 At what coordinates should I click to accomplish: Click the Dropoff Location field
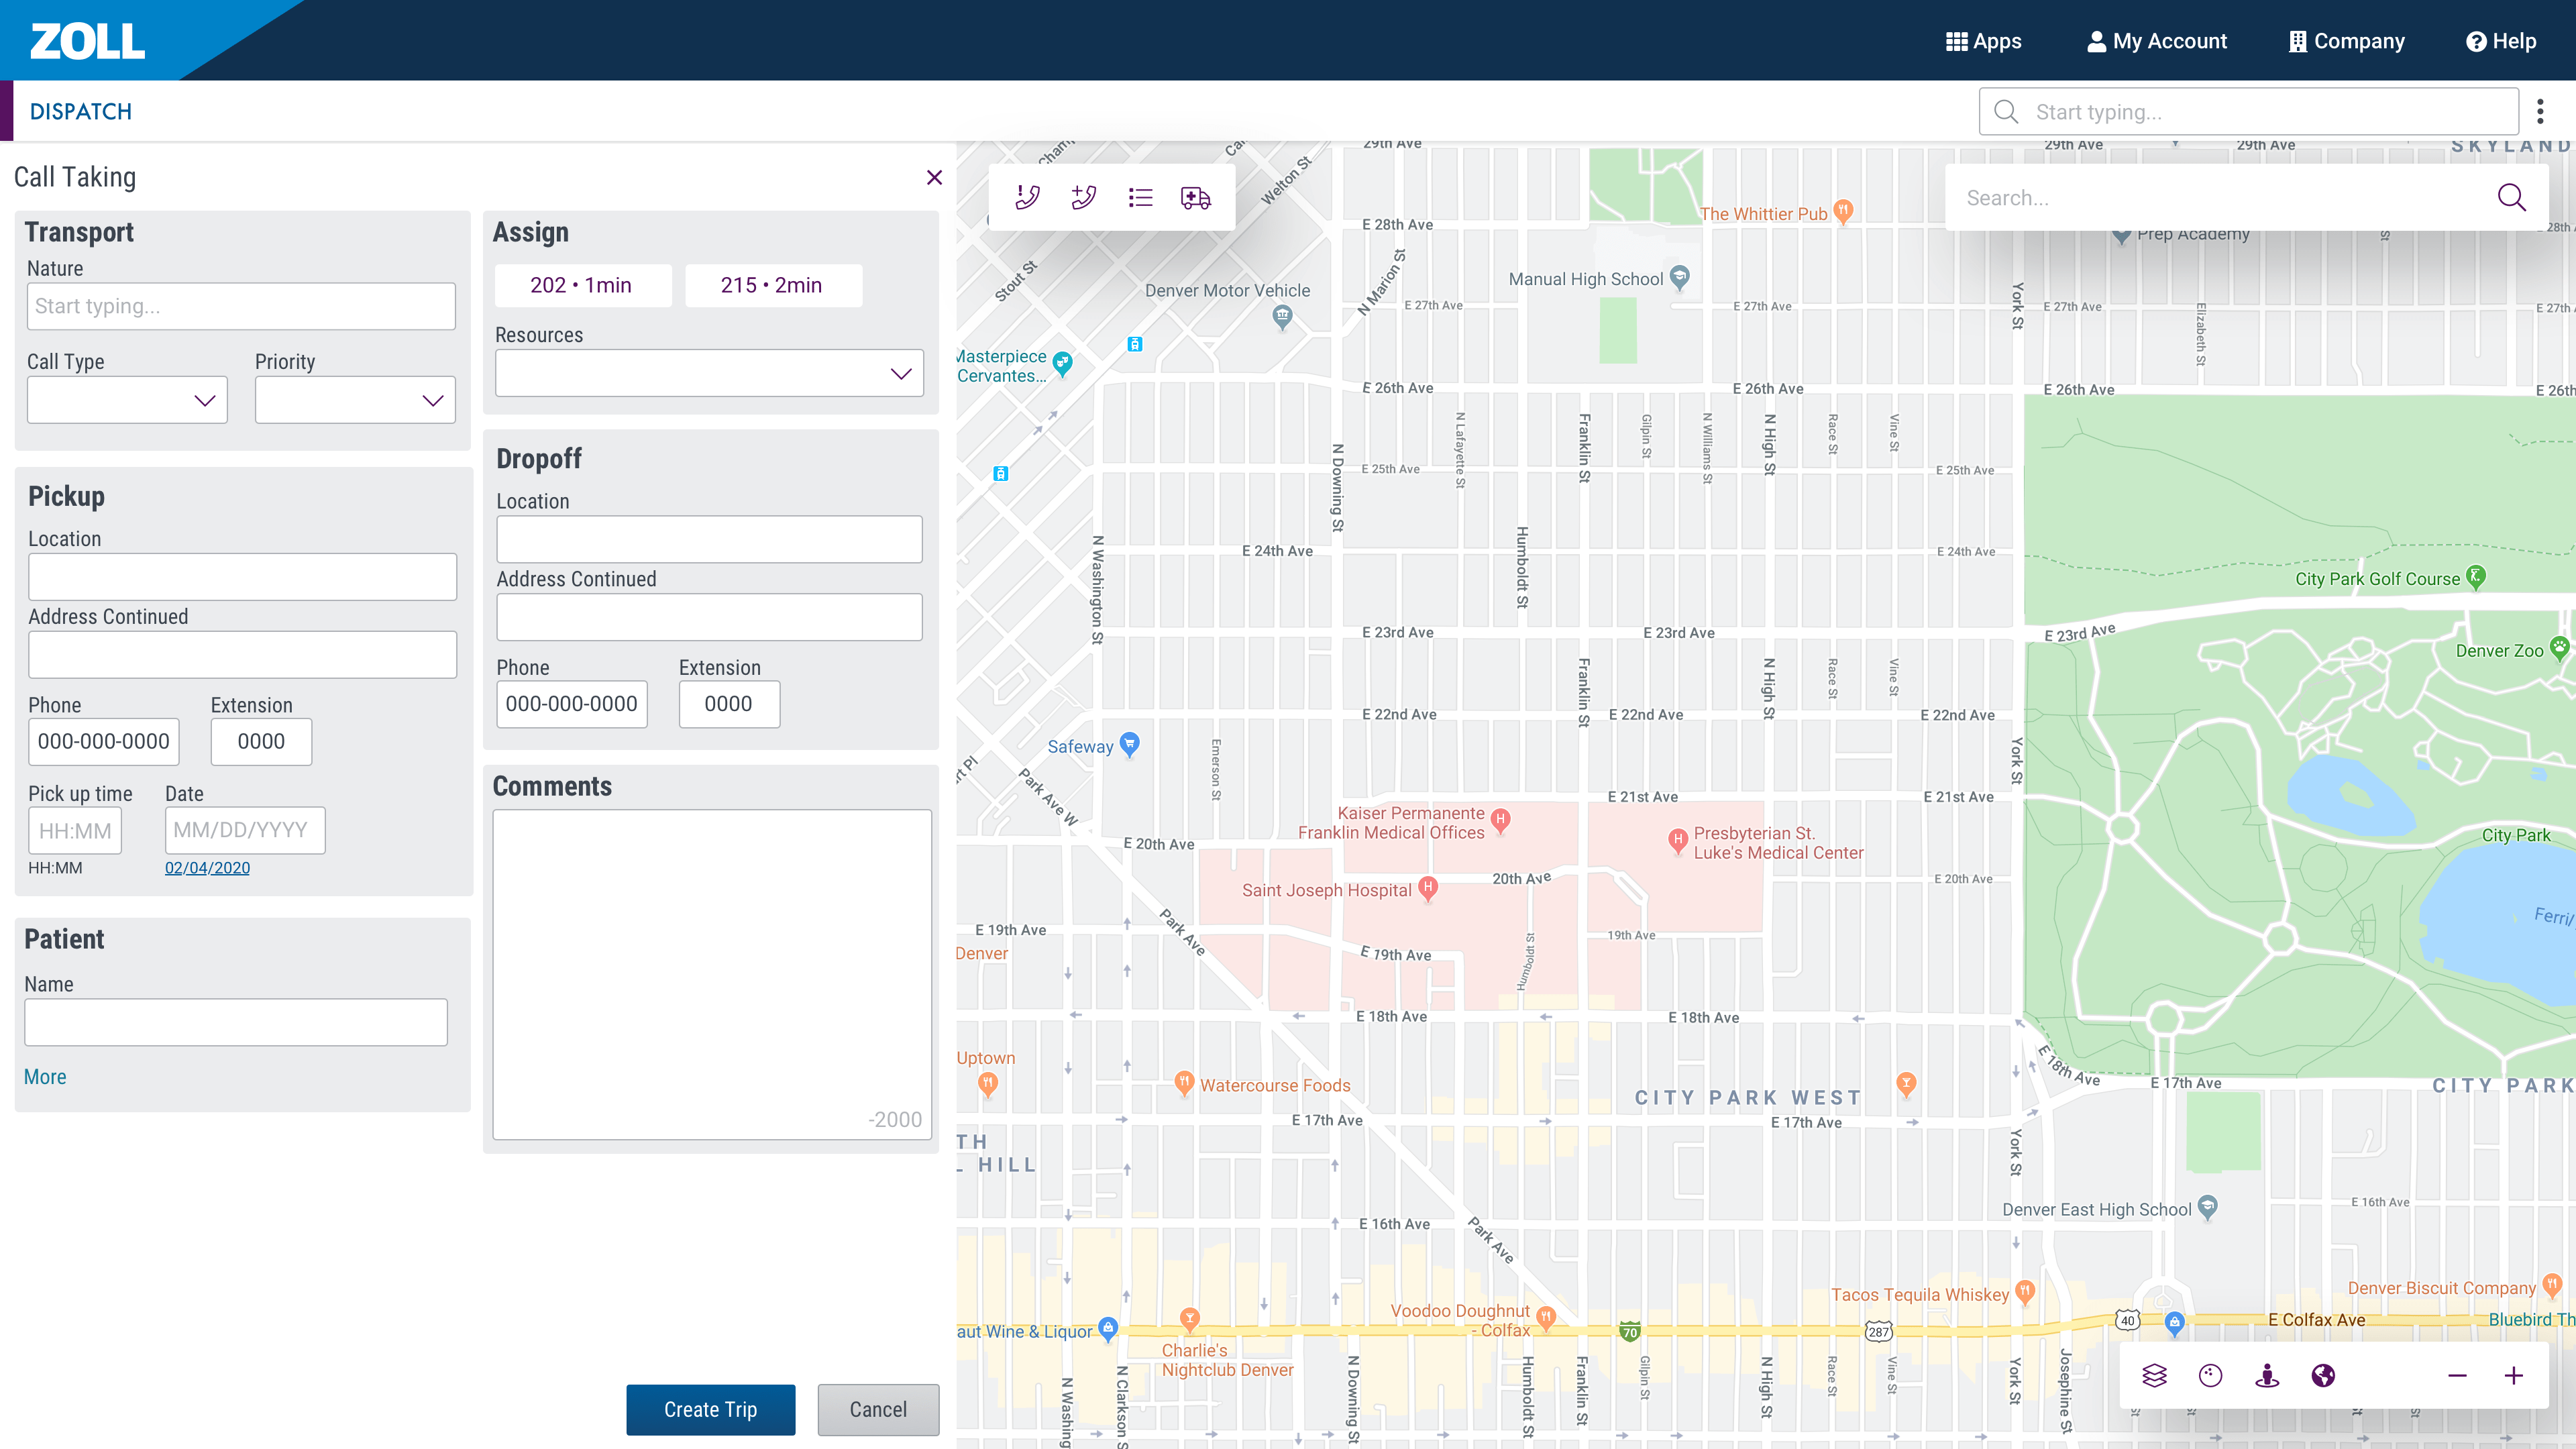(709, 539)
